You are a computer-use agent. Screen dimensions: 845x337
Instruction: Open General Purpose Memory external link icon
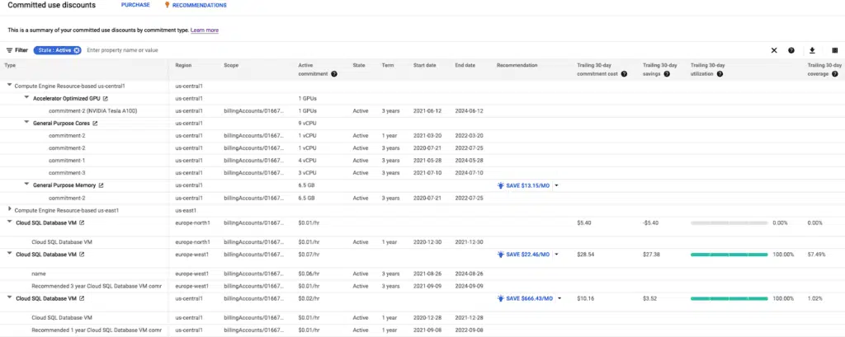[101, 185]
